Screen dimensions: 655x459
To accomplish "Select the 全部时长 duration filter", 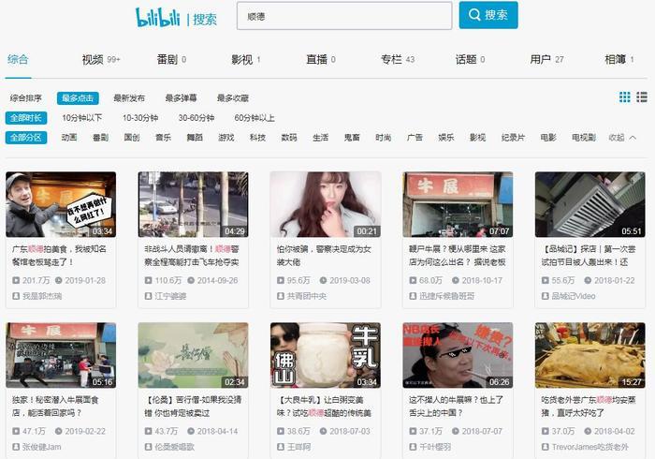I will 26,118.
